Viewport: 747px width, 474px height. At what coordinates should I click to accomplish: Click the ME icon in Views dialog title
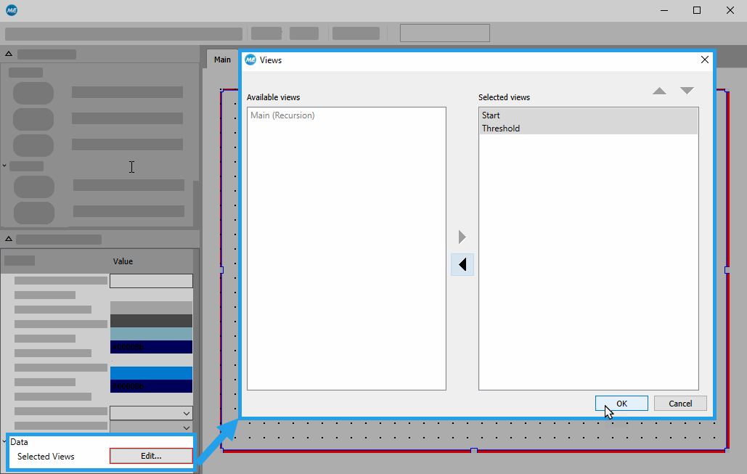(250, 60)
